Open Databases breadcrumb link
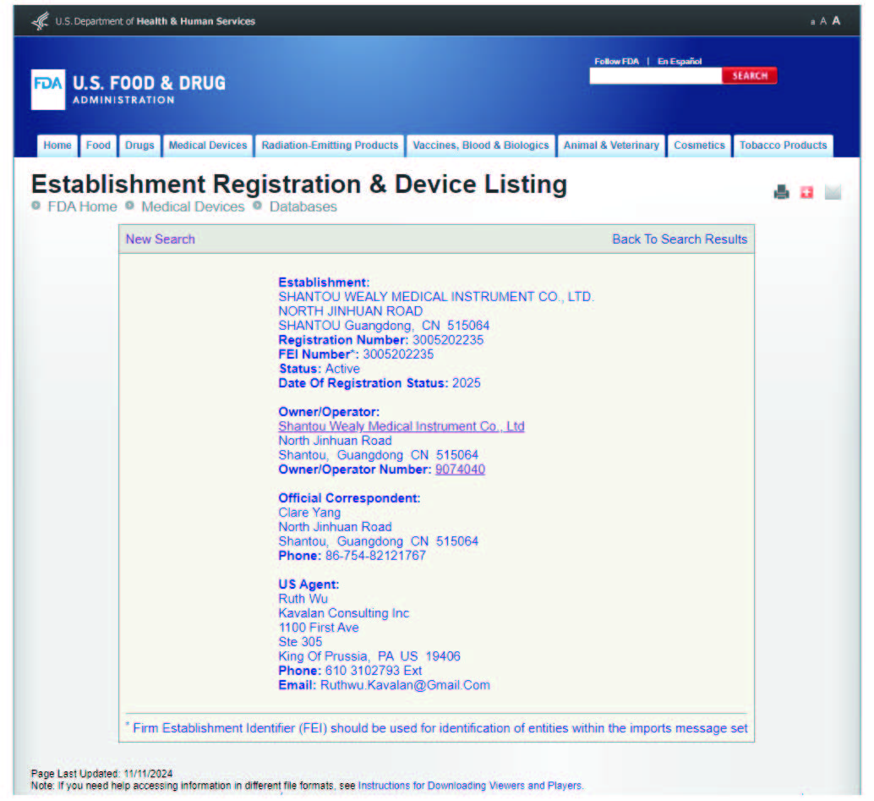The image size is (874, 801). click(303, 207)
